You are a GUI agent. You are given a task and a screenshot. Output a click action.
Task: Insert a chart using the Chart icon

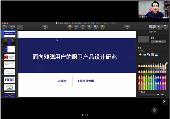pos(76,26)
